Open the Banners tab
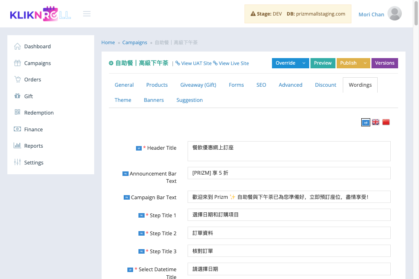The image size is (419, 279). click(154, 100)
